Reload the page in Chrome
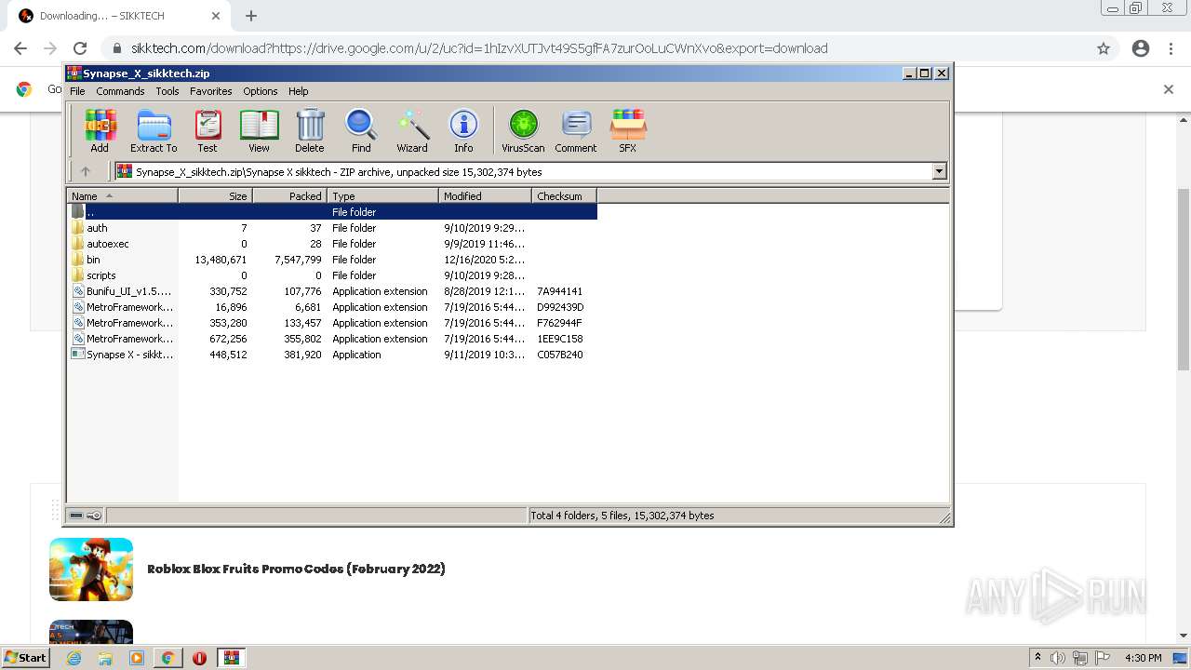Viewport: 1191px width, 670px height. 80,48
